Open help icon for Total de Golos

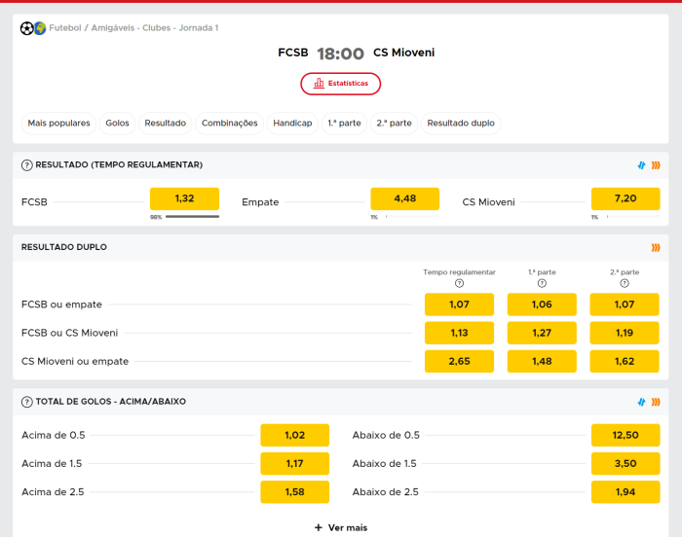[26, 402]
